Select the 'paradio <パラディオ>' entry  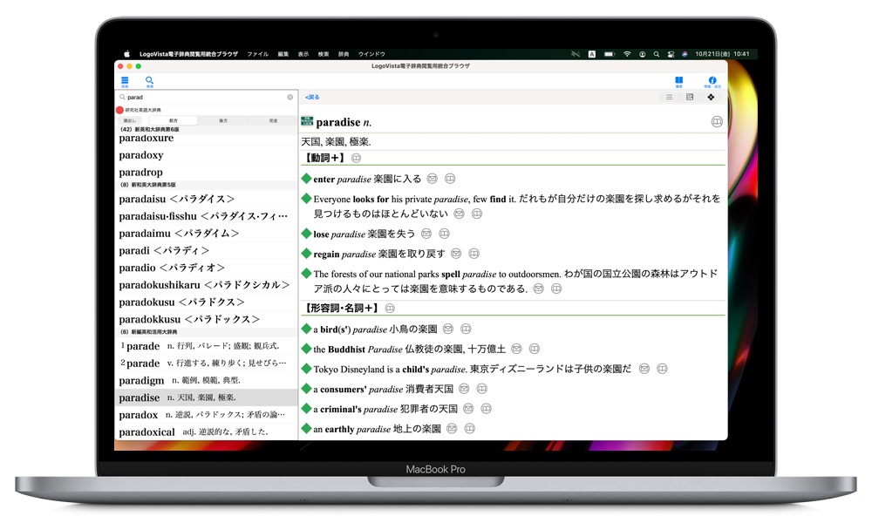pyautogui.click(x=206, y=268)
